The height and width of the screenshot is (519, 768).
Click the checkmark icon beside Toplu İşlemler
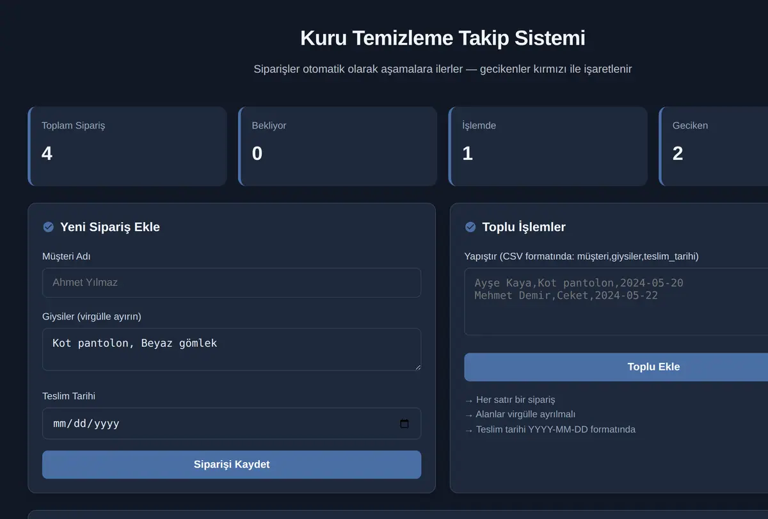coord(470,227)
